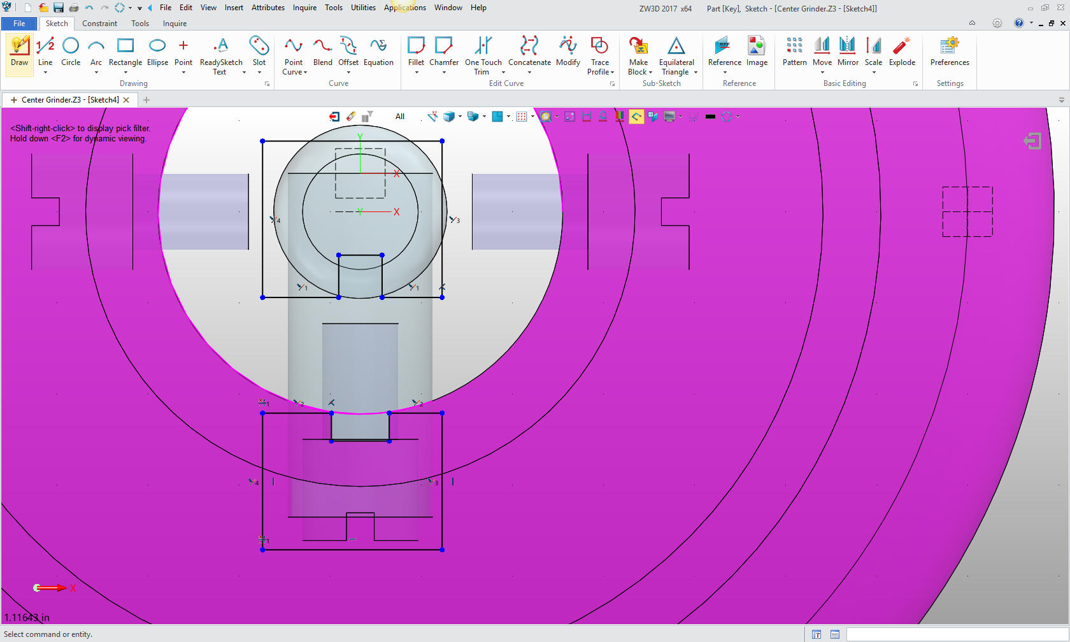This screenshot has width=1070, height=642.
Task: Switch to the Tools ribbon tab
Action: pos(140,24)
